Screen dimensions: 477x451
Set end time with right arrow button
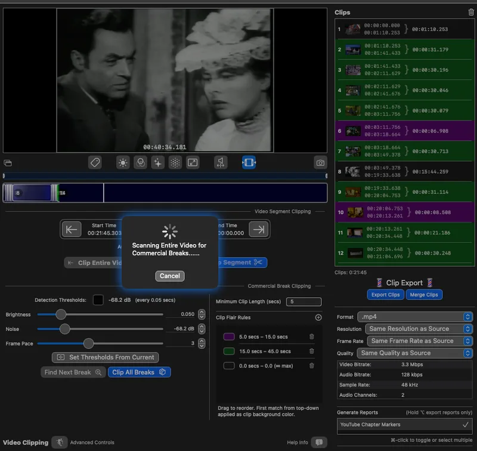tap(259, 229)
